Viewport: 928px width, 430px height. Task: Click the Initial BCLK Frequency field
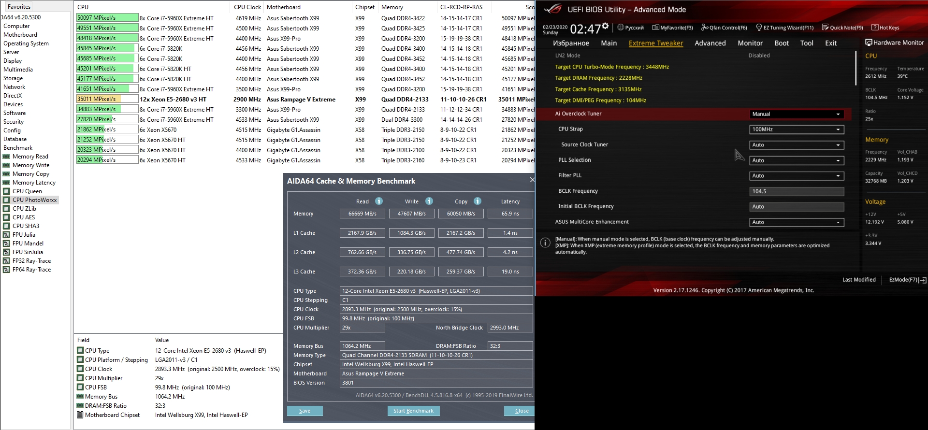coord(797,207)
